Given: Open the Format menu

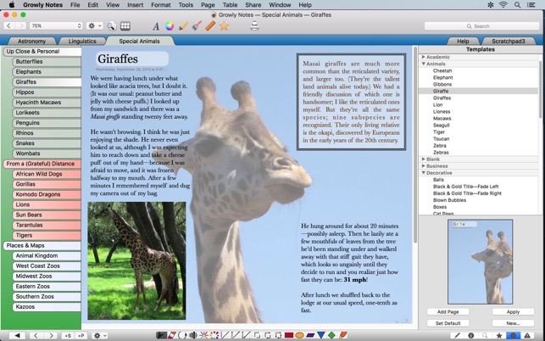Looking at the screenshot, I should [x=160, y=5].
